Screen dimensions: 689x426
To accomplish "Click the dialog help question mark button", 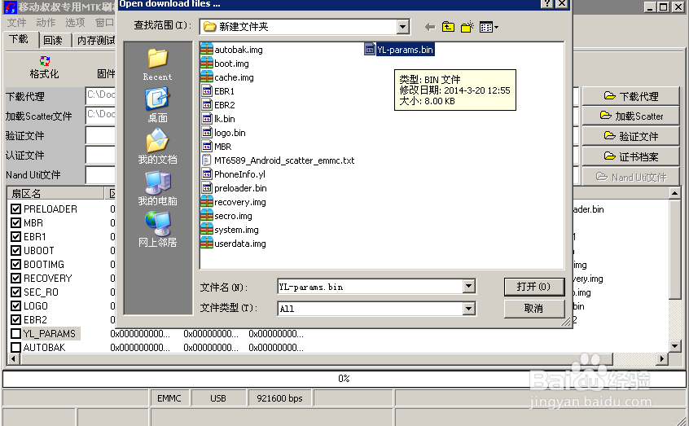I will point(547,3).
